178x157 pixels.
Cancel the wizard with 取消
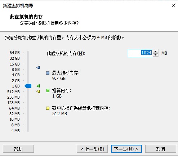pyautogui.click(x=161, y=149)
